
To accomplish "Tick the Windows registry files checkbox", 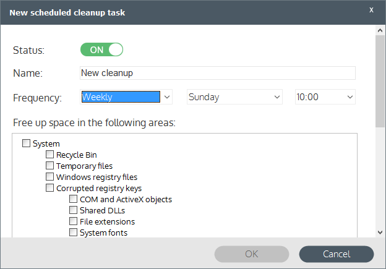I will pyautogui.click(x=49, y=177).
